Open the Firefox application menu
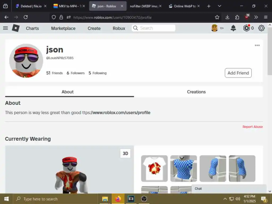This screenshot has height=204, width=272. pyautogui.click(x=266, y=17)
